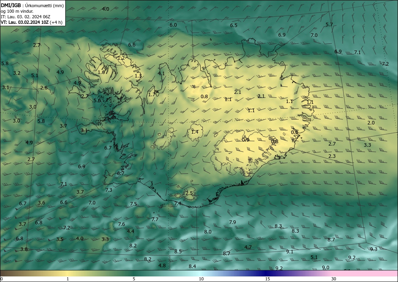Click the '2.3' value label
The image size is (398, 282).
pos(332,156)
